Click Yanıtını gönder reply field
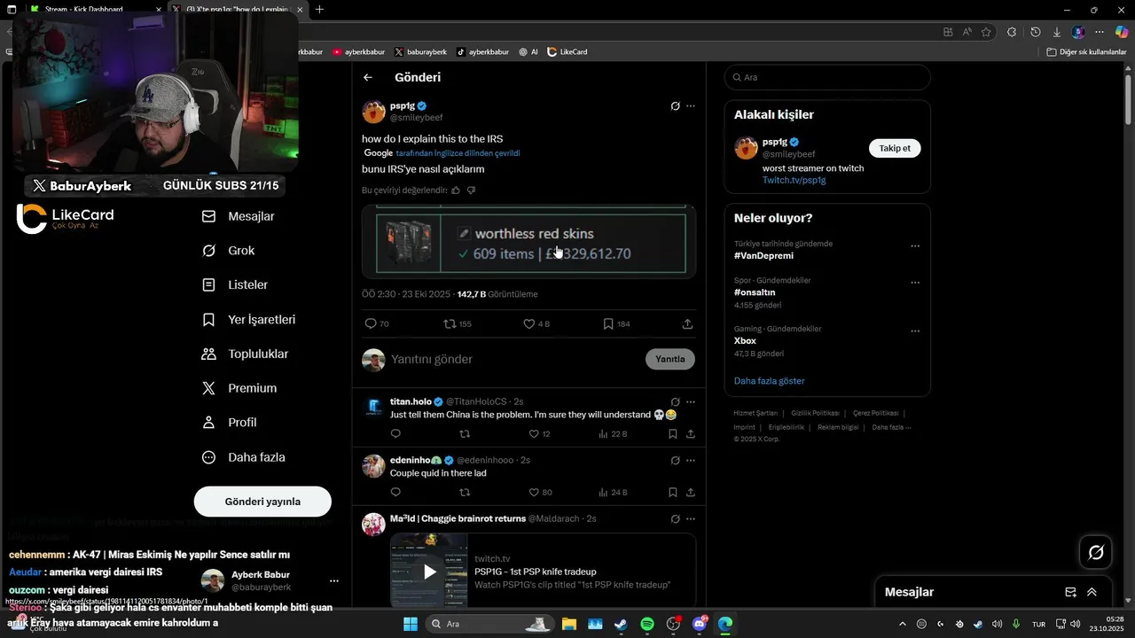Screen dimensions: 1135x638 click(x=514, y=359)
